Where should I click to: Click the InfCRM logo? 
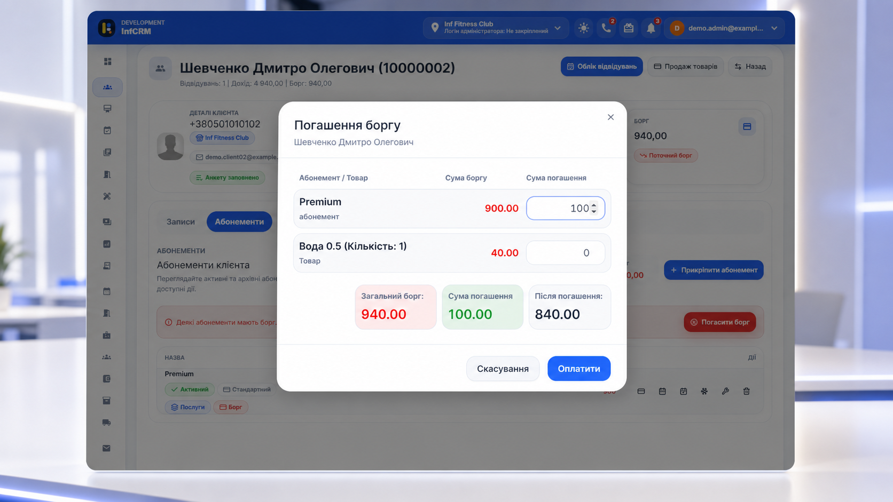pyautogui.click(x=106, y=28)
